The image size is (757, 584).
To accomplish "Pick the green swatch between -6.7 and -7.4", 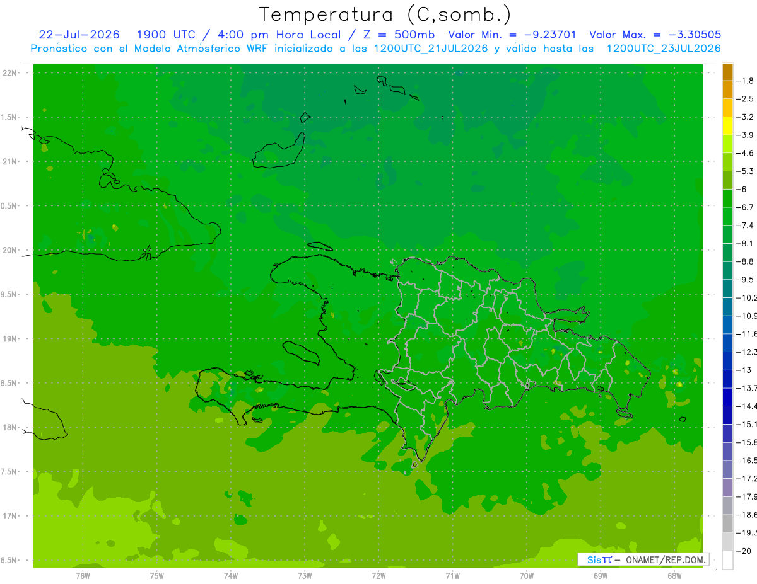I will coord(727,216).
